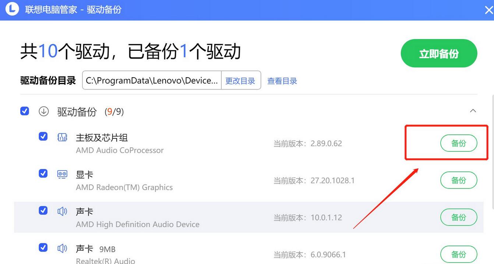494x264 pixels.
Task: Click the speaker icon for Realtek(R) Audio
Action: 62,248
